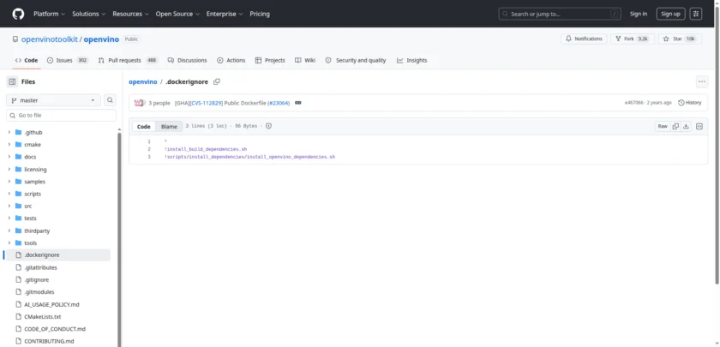The height and width of the screenshot is (347, 720).
Task: Click the contributors avatar stack
Action: point(140,103)
